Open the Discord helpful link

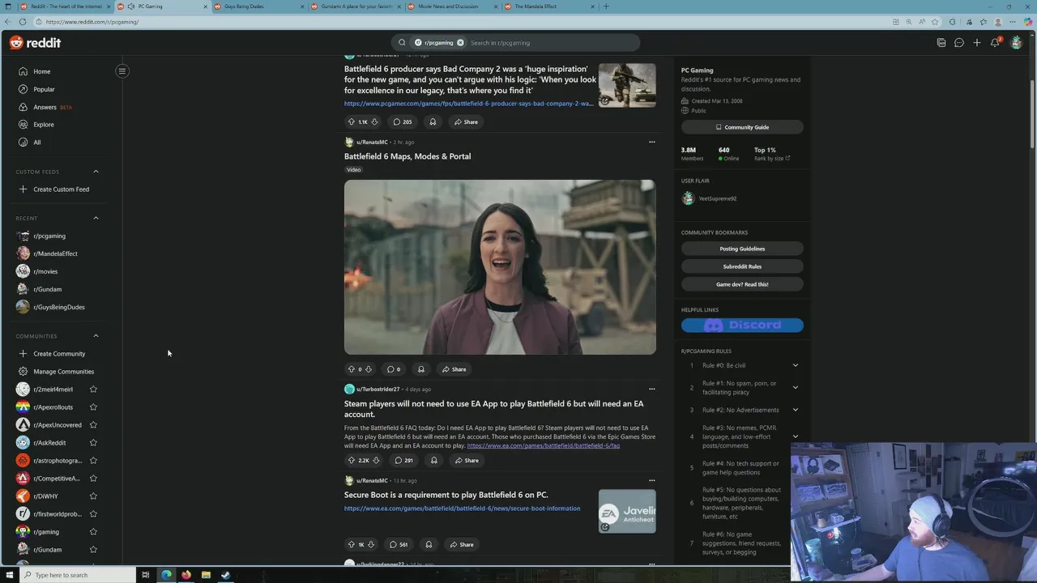[x=742, y=326]
